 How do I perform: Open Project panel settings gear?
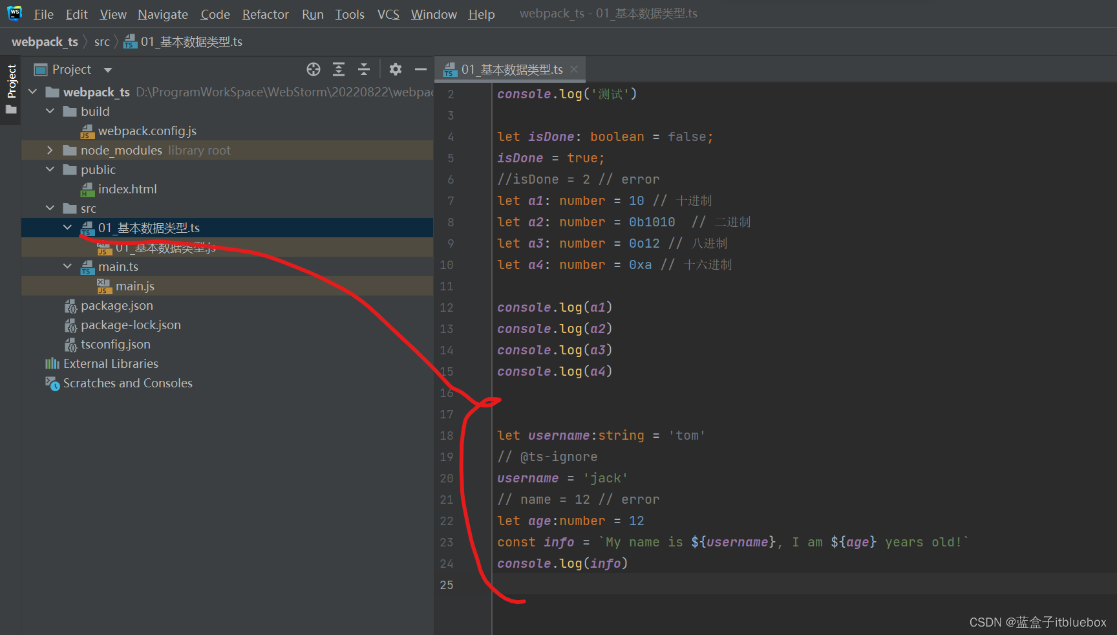[396, 69]
